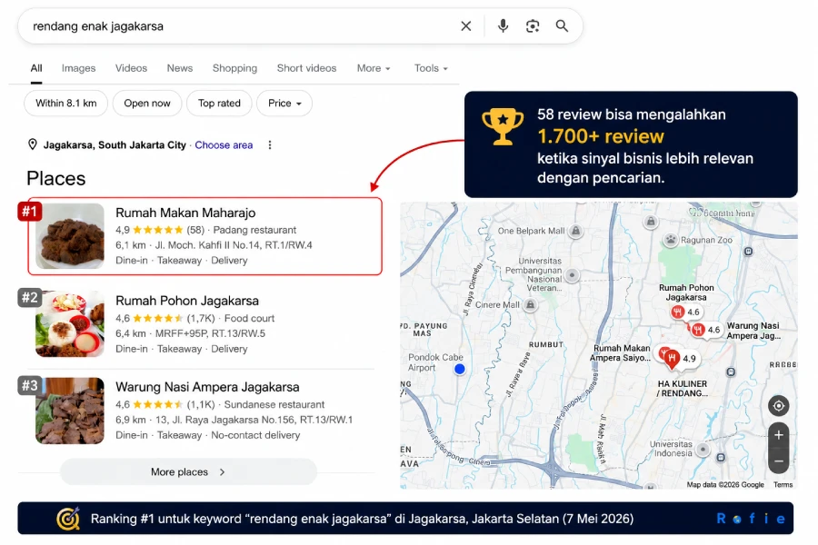Expand the More dropdown menu
818x545 pixels.
tap(373, 68)
